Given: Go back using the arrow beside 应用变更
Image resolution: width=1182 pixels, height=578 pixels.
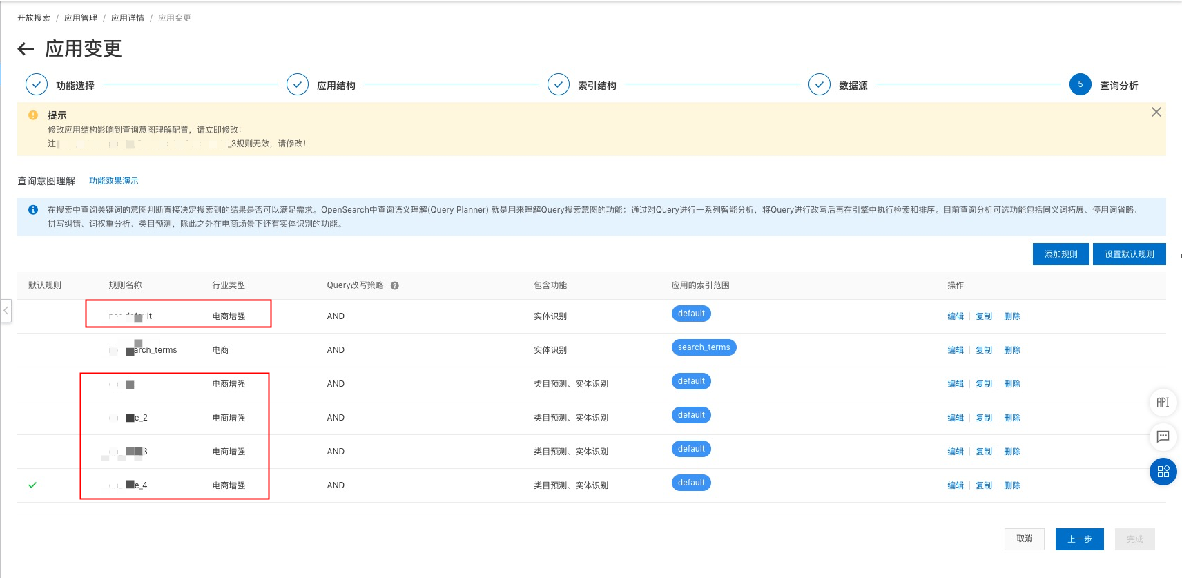Looking at the screenshot, I should tap(26, 48).
